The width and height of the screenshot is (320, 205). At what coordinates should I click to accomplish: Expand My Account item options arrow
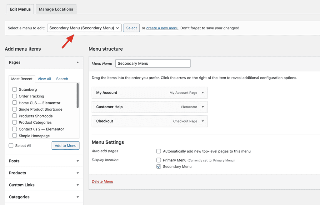pos(202,93)
